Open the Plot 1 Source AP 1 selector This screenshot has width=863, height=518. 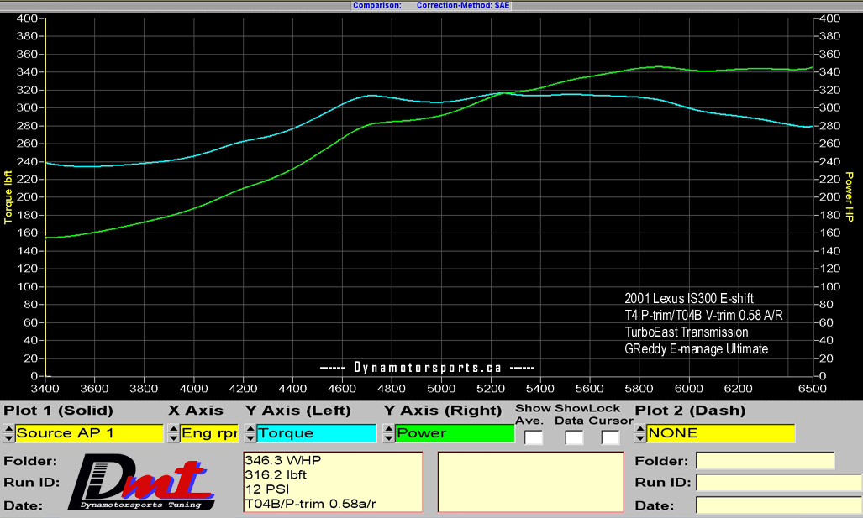89,433
